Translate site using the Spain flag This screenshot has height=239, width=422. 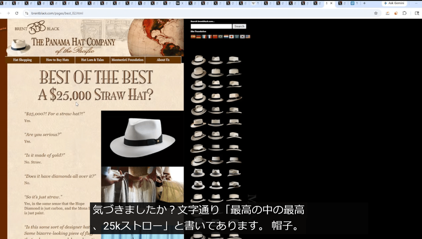point(193,36)
